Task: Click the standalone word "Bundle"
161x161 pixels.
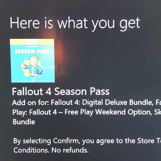Action: coord(24,122)
